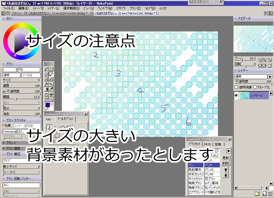Select the Rectangular selection tool

point(51,69)
